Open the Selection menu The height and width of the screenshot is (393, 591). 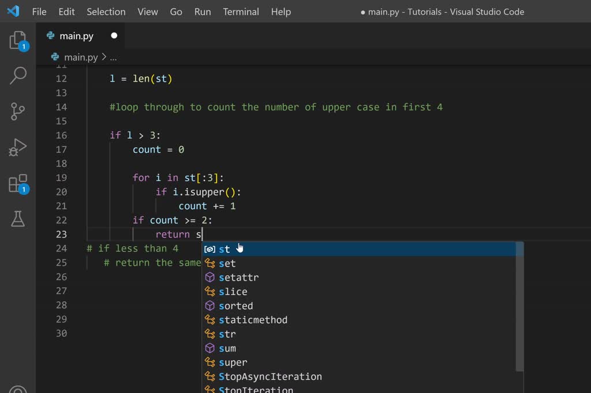tap(106, 12)
